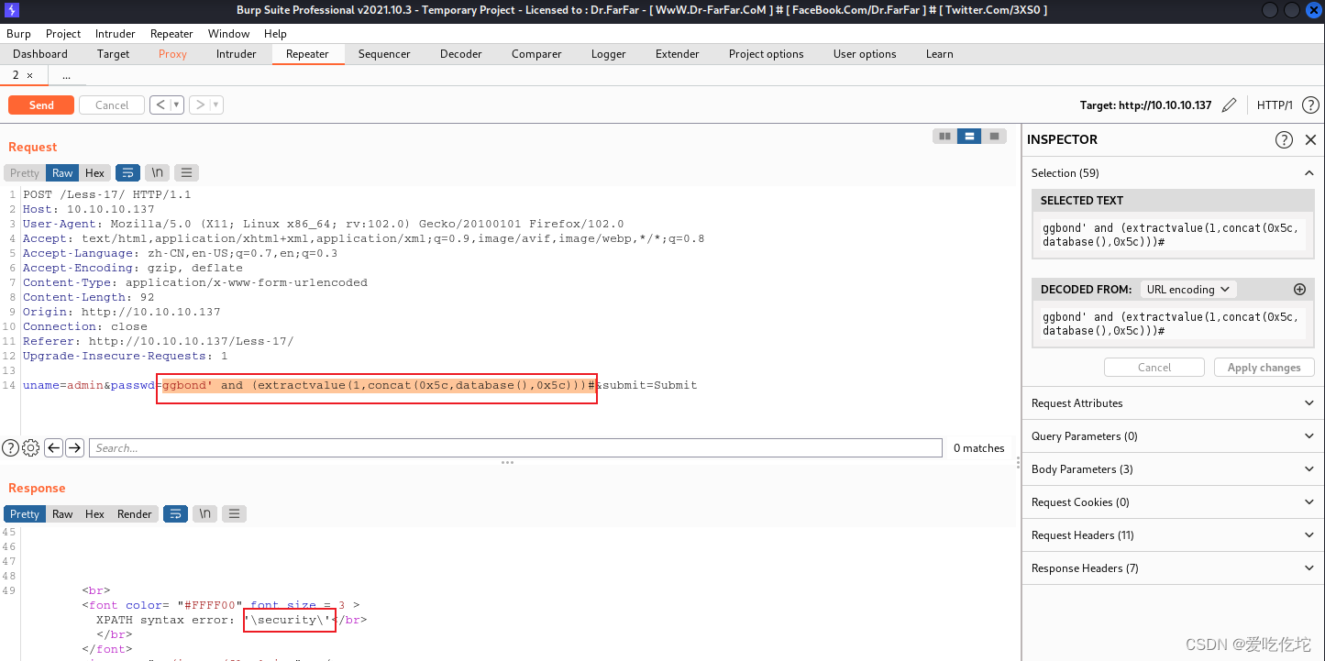
Task: Add decoding step plus icon
Action: pyautogui.click(x=1299, y=290)
